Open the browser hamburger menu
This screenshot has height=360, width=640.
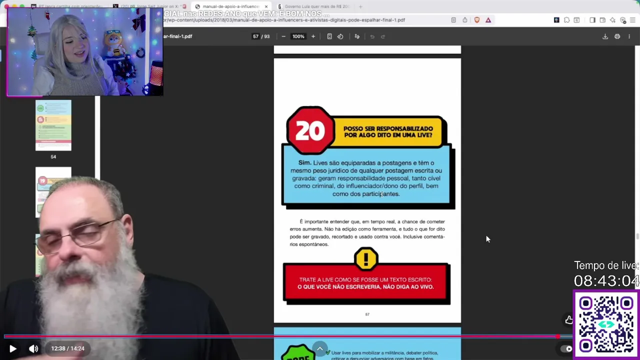(x=633, y=20)
